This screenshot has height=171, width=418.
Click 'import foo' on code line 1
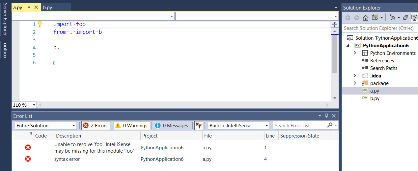(70, 24)
